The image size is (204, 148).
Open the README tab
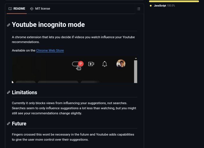pyautogui.click(x=17, y=9)
